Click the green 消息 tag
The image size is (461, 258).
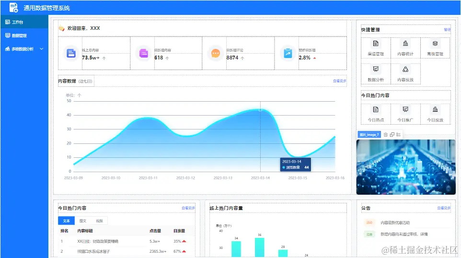tap(369, 234)
